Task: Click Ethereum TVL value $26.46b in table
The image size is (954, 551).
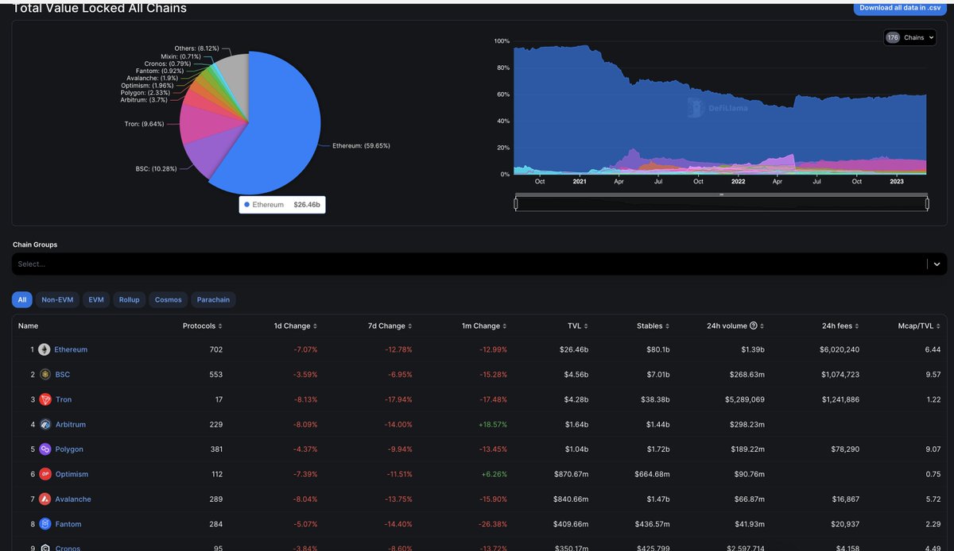Action: click(x=574, y=349)
